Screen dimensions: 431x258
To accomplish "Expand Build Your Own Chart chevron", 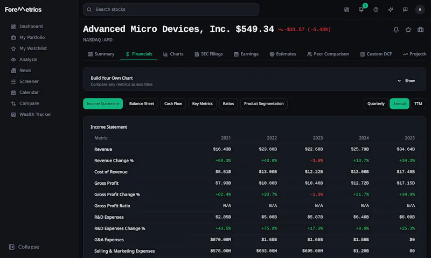I will click(399, 81).
